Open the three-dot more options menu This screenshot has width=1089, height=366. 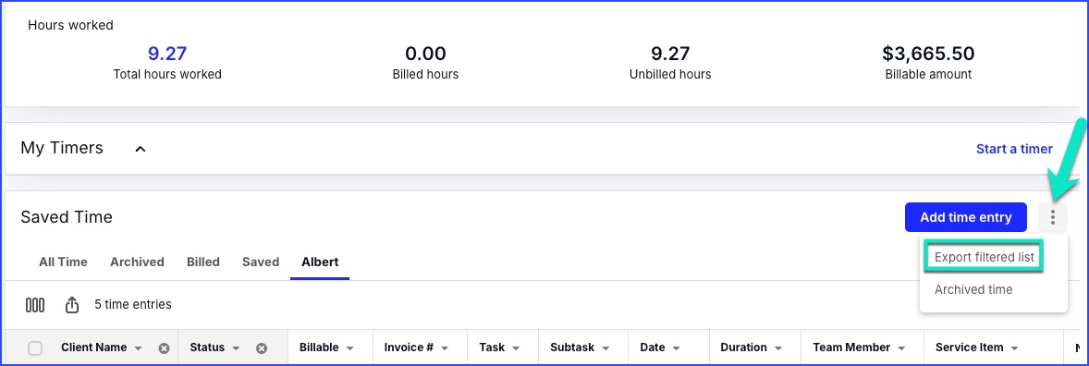pyautogui.click(x=1053, y=217)
